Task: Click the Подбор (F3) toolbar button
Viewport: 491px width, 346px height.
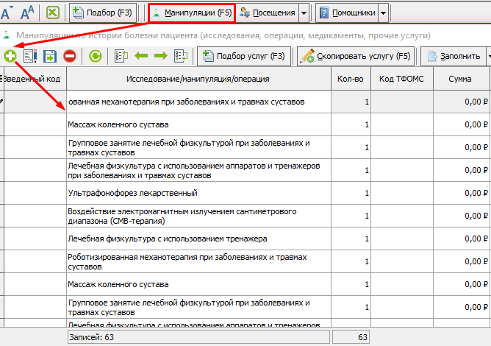Action: coord(102,13)
